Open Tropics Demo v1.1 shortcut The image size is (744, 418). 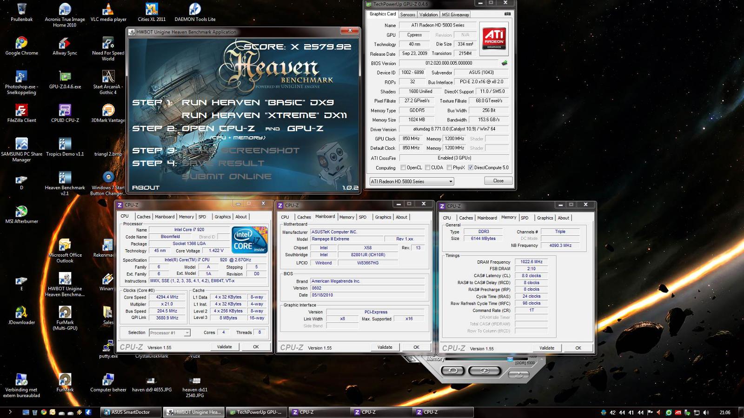click(x=65, y=147)
